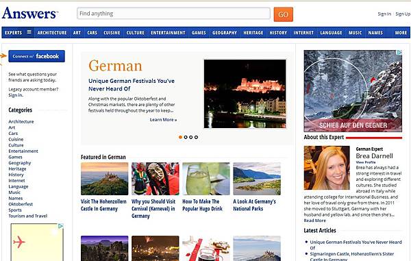Click the Brea Darnell expert name
Image resolution: width=411 pixels, height=261 pixels.
pyautogui.click(x=374, y=156)
